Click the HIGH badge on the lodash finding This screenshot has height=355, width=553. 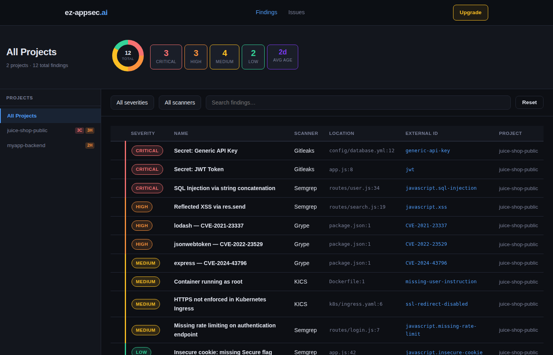142,225
